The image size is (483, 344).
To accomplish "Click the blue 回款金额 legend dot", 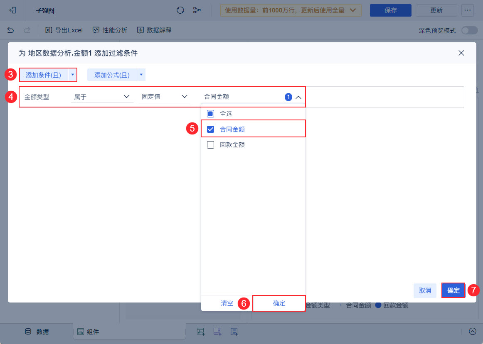I will tap(378, 305).
